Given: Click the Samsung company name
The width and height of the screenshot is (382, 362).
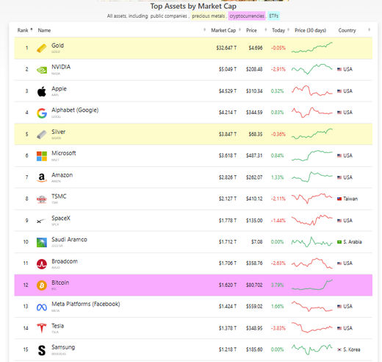Looking at the screenshot, I should pyautogui.click(x=63, y=347).
